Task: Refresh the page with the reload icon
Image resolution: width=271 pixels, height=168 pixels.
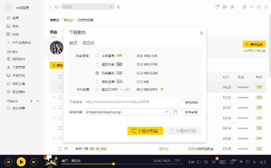Action: click(x=57, y=7)
